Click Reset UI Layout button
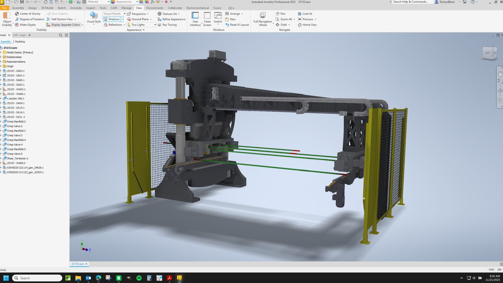Image resolution: width=503 pixels, height=283 pixels. 237,25
